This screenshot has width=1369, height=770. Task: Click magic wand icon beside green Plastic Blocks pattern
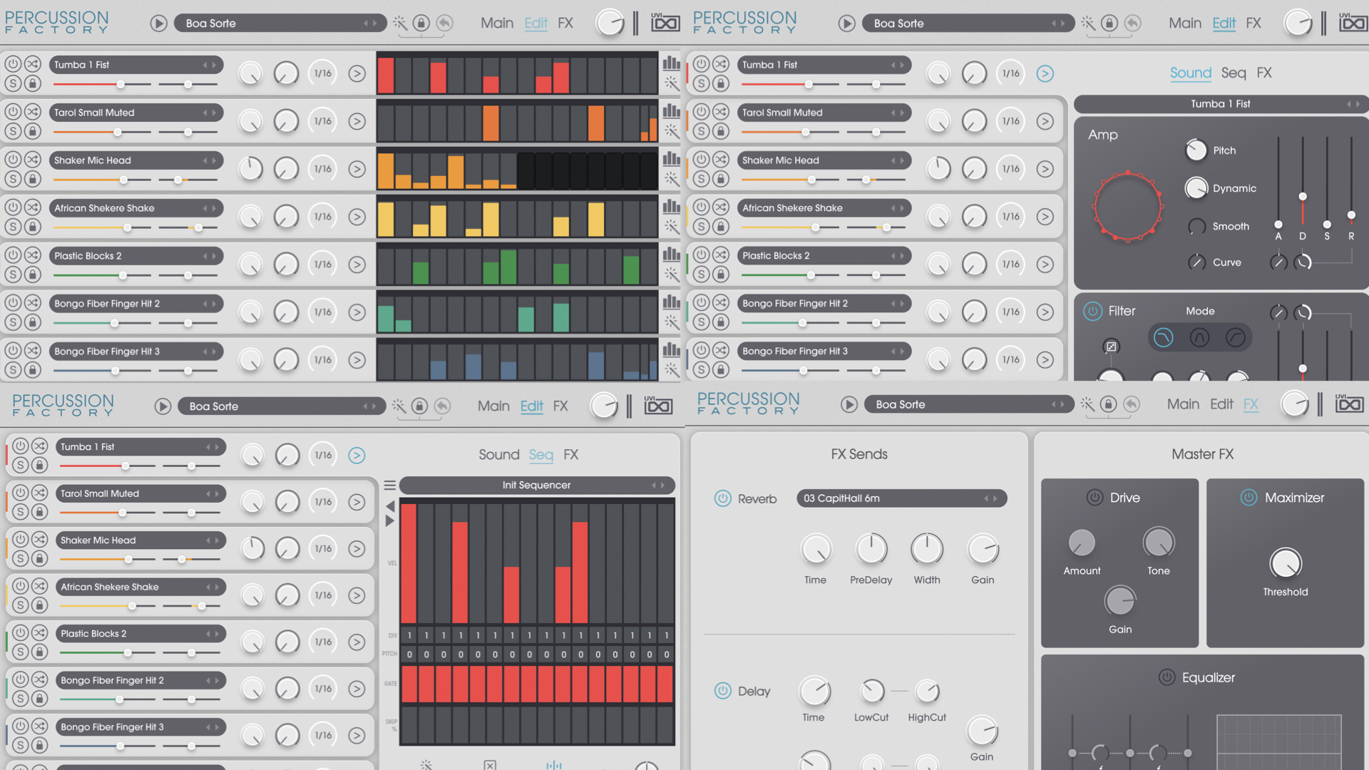click(671, 274)
